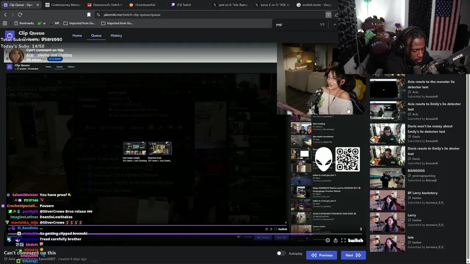Select the Queue tab
The height and width of the screenshot is (264, 470).
coord(96,36)
